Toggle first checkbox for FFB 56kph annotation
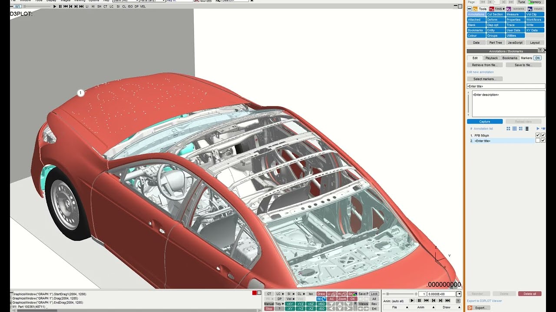Image resolution: width=556 pixels, height=312 pixels. point(538,135)
